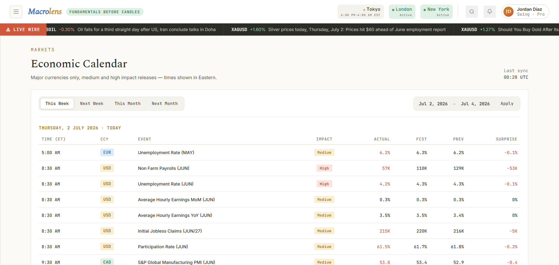This screenshot has width=559, height=265.
Task: Switch to the Next Week tab
Action: 92,104
